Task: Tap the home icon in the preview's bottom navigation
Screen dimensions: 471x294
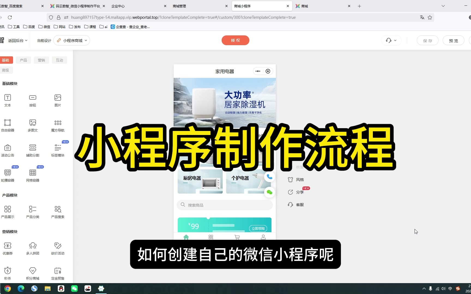Action: [x=186, y=237]
